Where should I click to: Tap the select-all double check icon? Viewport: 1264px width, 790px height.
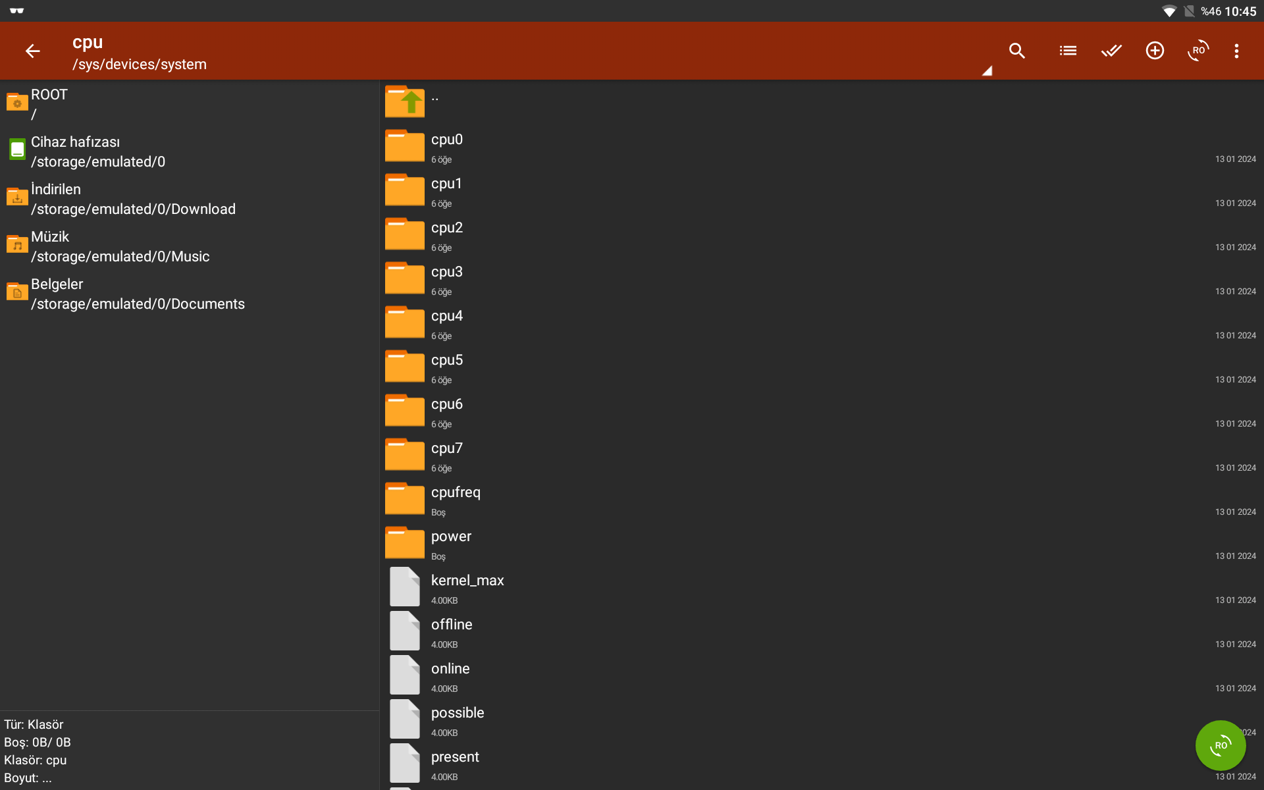click(1111, 51)
